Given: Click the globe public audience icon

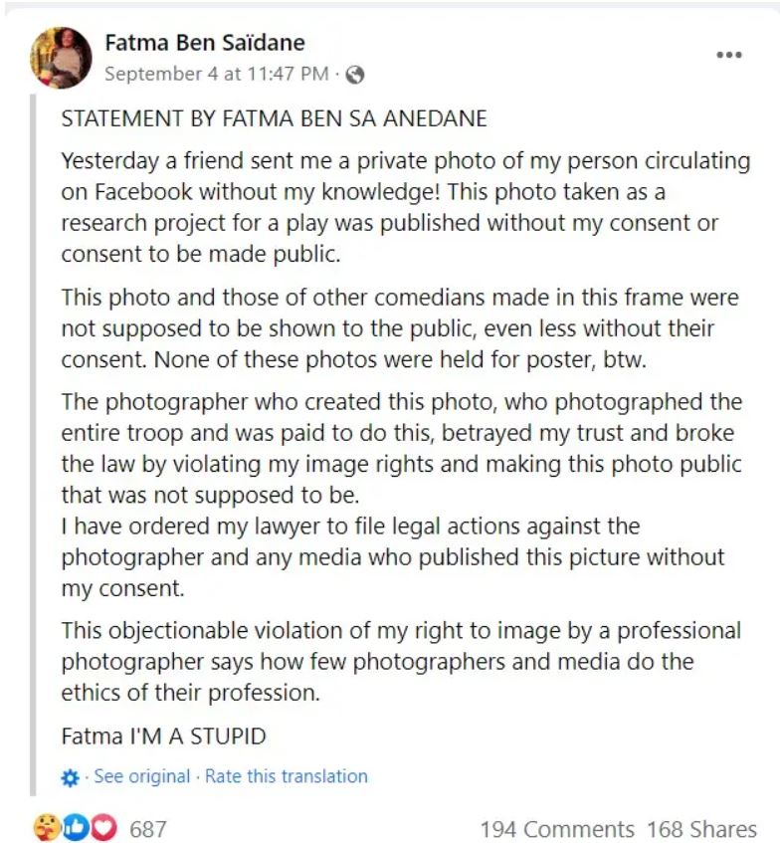Looking at the screenshot, I should (x=354, y=75).
